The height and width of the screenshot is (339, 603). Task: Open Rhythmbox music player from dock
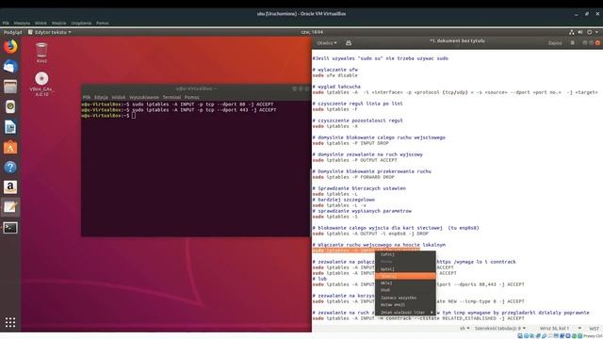coord(10,106)
